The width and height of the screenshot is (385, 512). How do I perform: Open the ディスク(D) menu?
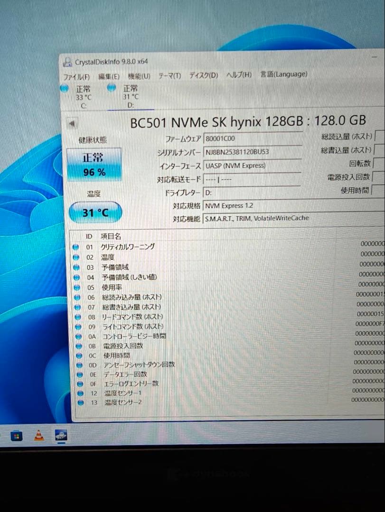(x=204, y=75)
